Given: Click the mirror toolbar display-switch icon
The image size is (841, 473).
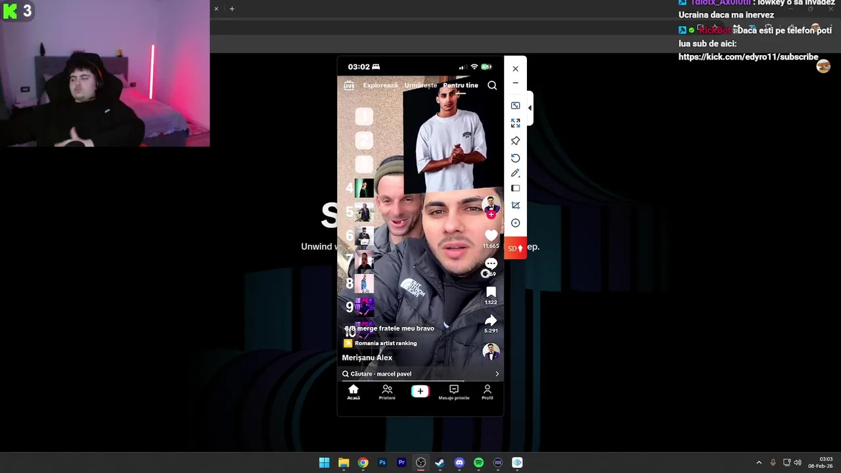Looking at the screenshot, I should [x=515, y=106].
